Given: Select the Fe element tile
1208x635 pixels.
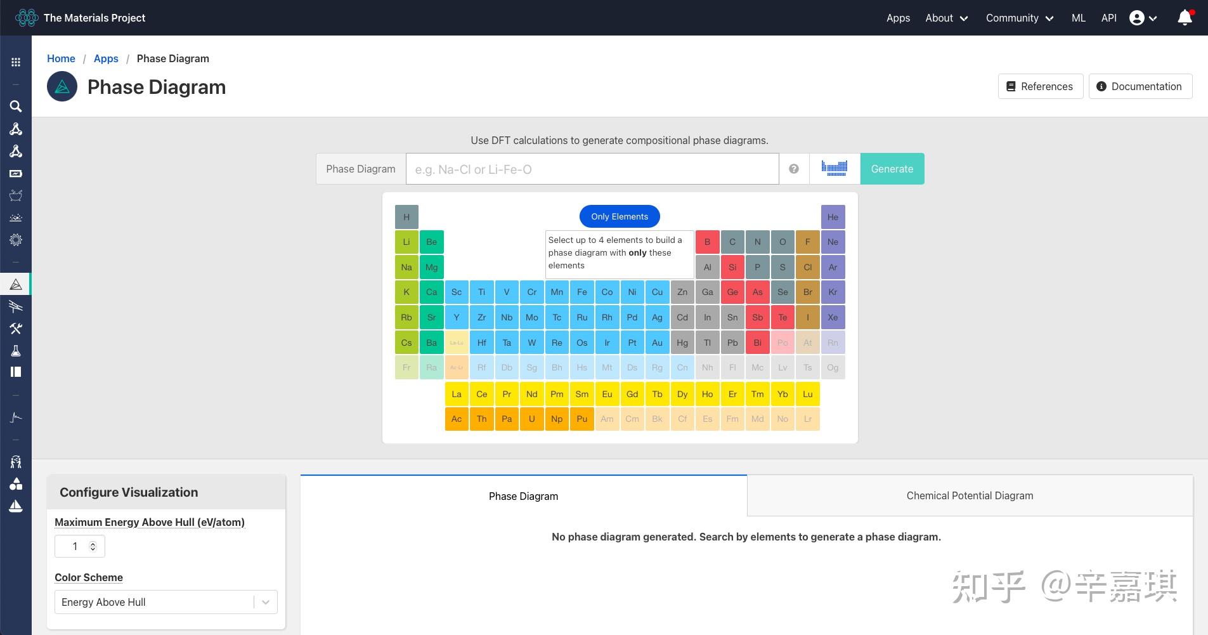Looking at the screenshot, I should pyautogui.click(x=582, y=292).
